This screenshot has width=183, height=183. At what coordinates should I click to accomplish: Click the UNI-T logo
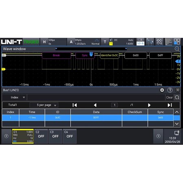point(11,42)
